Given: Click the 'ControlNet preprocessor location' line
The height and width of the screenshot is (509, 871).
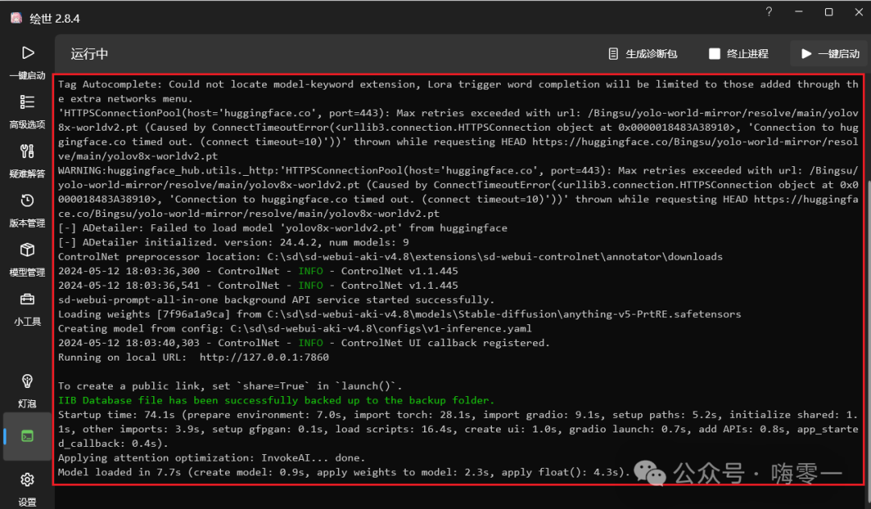Looking at the screenshot, I should 390,257.
